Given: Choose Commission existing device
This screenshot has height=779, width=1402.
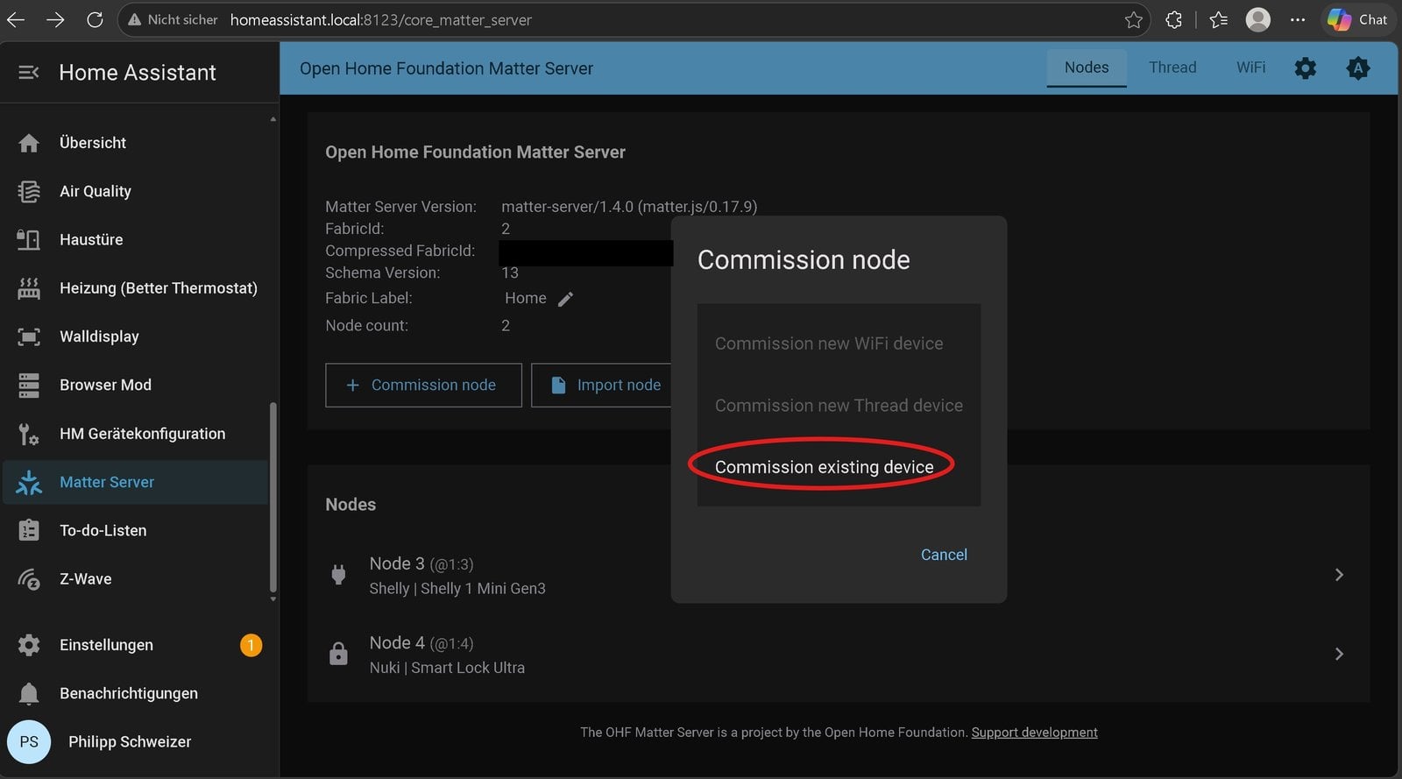Looking at the screenshot, I should point(839,467).
